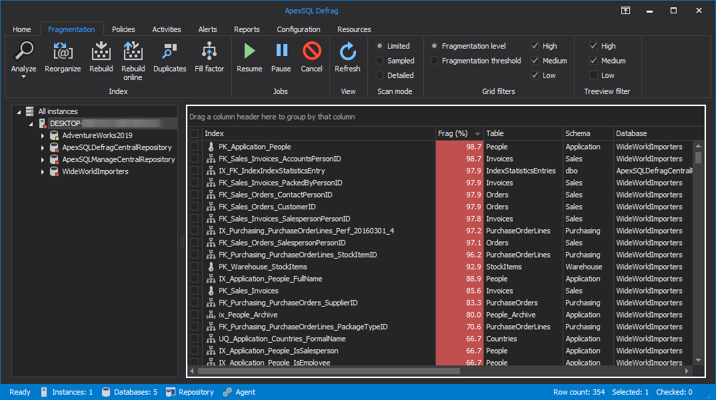Select the IX_Application_People_FullName row
This screenshot has width=716, height=400.
(441, 279)
